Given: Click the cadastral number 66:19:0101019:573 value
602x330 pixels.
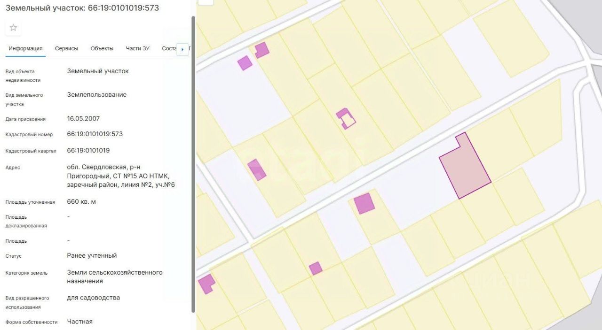Looking at the screenshot, I should (x=95, y=134).
